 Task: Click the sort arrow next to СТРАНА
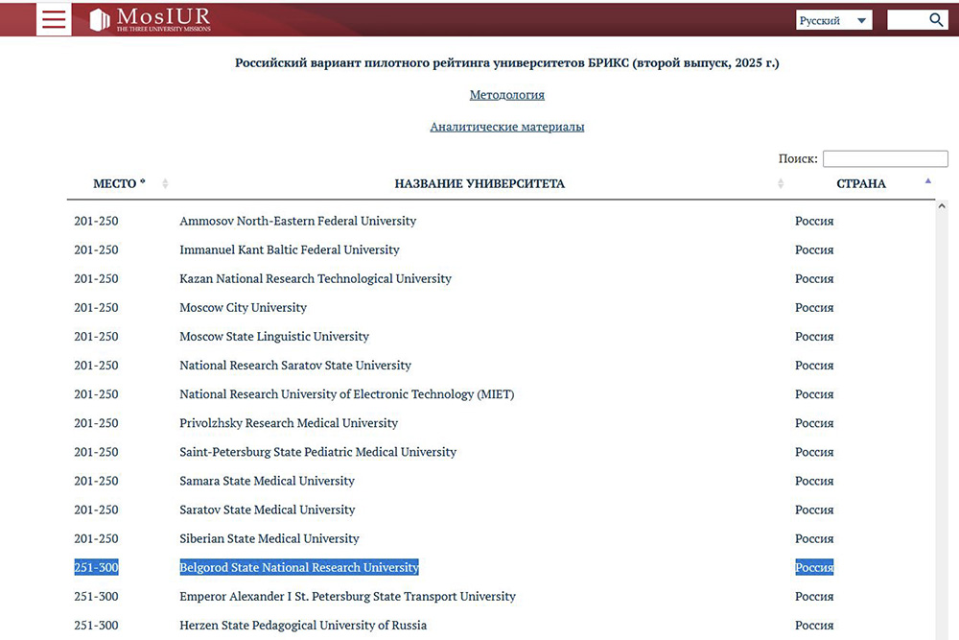click(927, 181)
